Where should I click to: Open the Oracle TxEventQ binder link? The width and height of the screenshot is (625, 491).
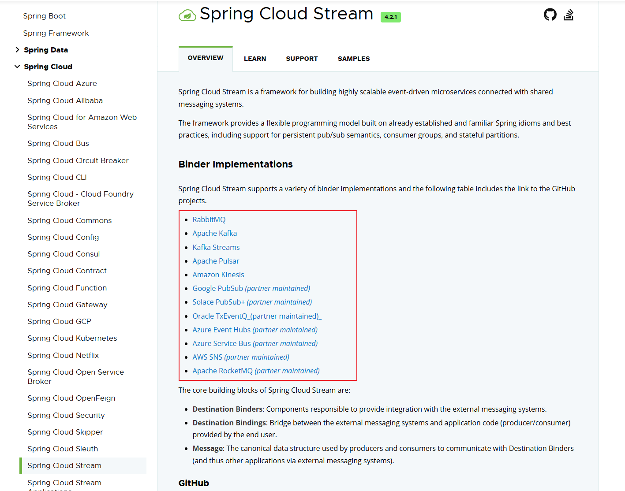pyautogui.click(x=257, y=316)
